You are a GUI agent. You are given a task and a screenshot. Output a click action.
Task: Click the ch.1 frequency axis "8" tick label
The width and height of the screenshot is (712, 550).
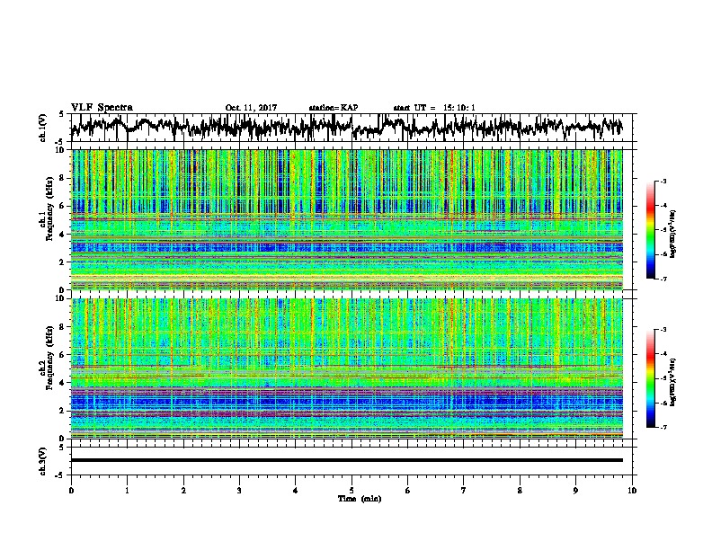(x=63, y=178)
